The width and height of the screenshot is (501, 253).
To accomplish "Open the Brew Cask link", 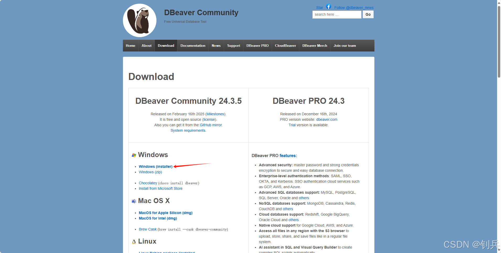I will pos(148,229).
